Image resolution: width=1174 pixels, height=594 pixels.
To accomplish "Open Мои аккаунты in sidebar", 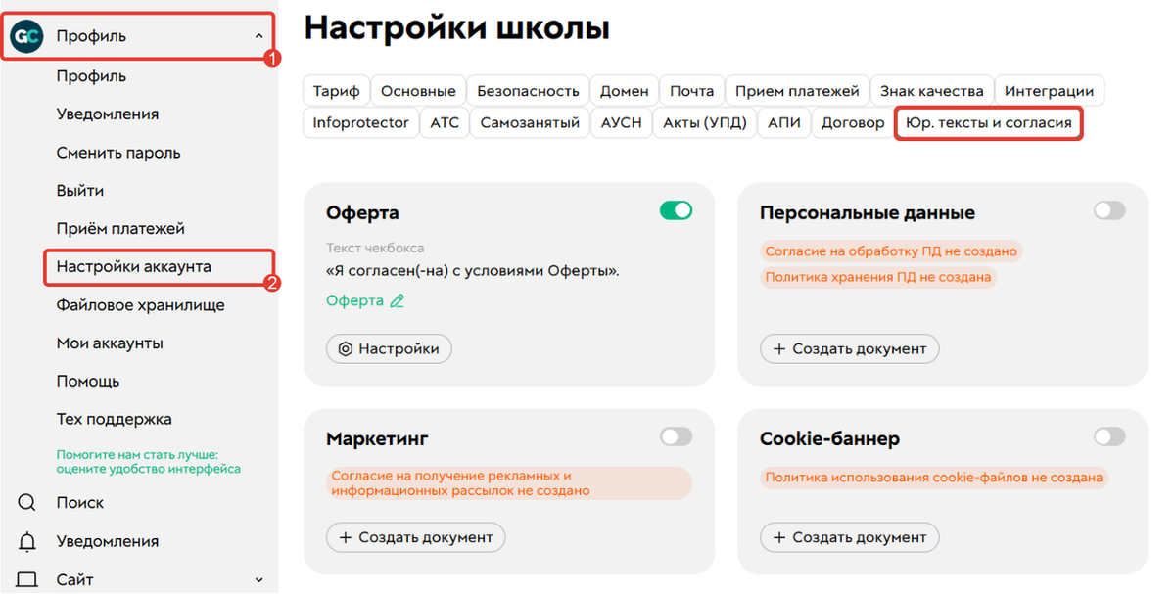I will pos(110,343).
